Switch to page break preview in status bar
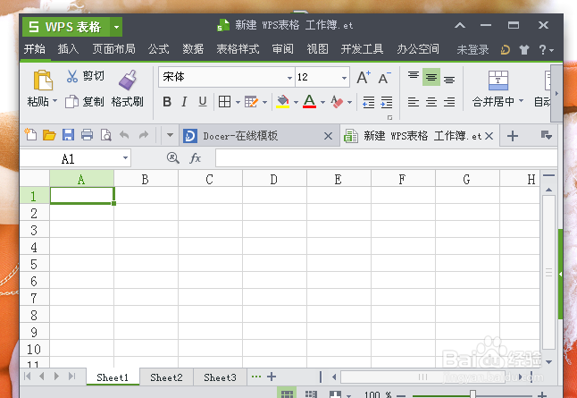Viewport: 577px width, 398px height. coord(312,394)
